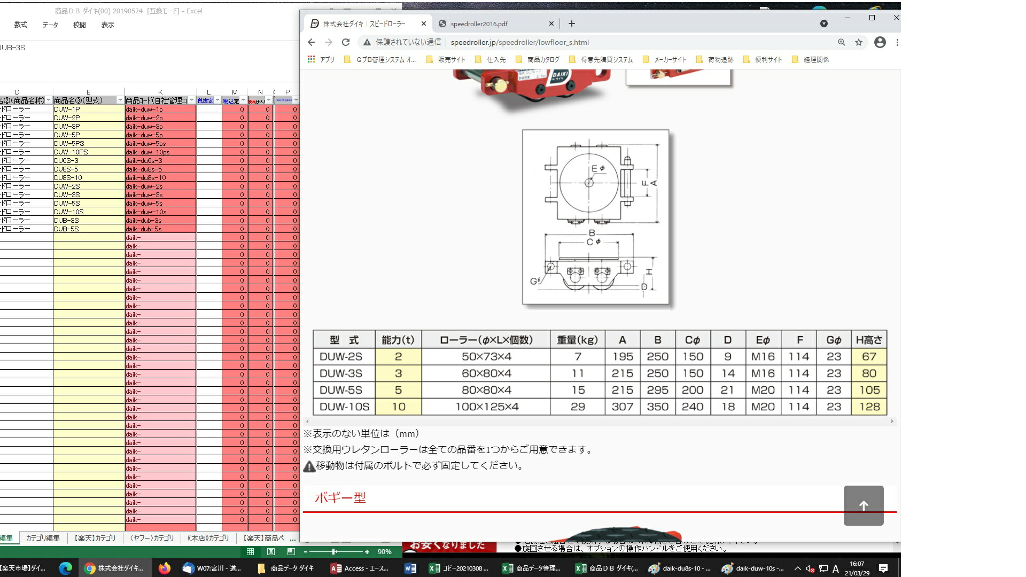Click the 90% zoom level in Excel

pos(384,551)
